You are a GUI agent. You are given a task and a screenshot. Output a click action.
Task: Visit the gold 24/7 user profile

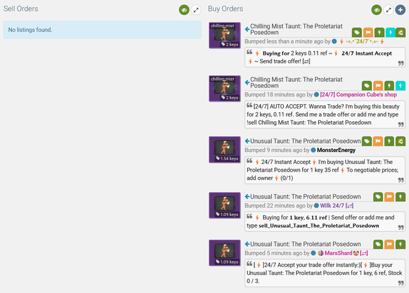[362, 41]
